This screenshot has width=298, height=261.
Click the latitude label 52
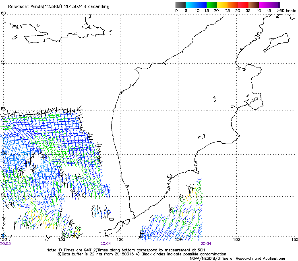click(x=3, y=195)
